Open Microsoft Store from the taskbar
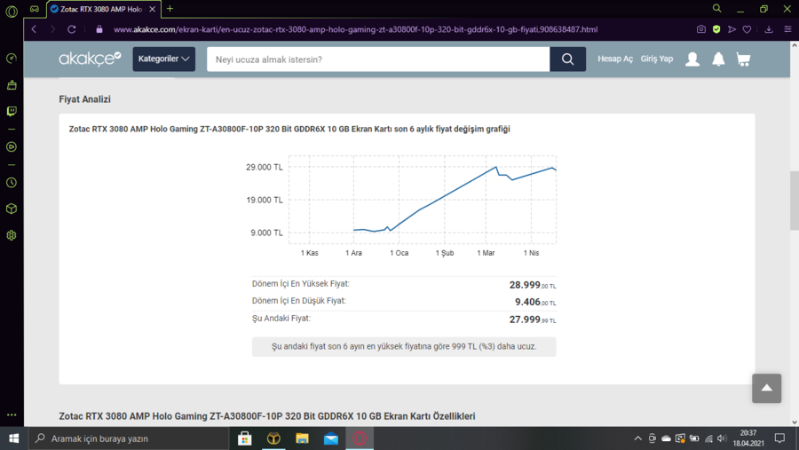The image size is (799, 450). coord(245,438)
